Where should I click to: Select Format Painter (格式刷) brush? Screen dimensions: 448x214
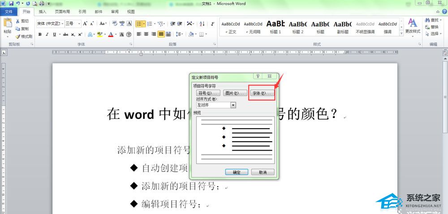(x=18, y=37)
